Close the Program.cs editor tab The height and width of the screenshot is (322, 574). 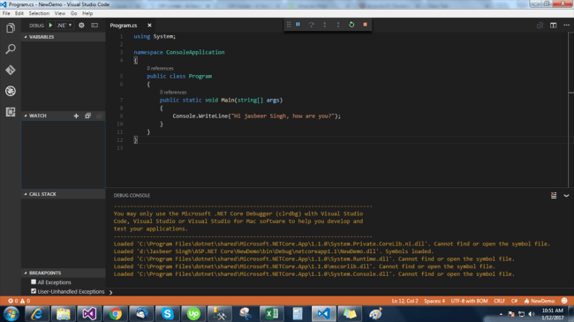pyautogui.click(x=149, y=26)
